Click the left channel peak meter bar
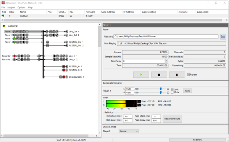This screenshot has width=229, height=142. point(121,102)
